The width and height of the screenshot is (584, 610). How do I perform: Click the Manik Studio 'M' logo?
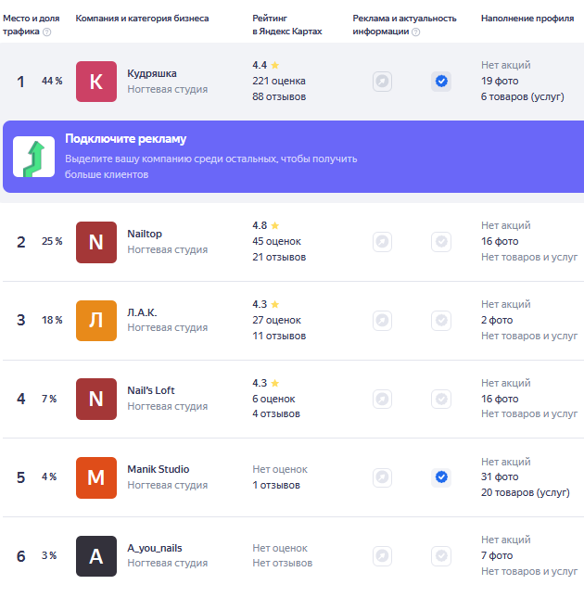(96, 477)
